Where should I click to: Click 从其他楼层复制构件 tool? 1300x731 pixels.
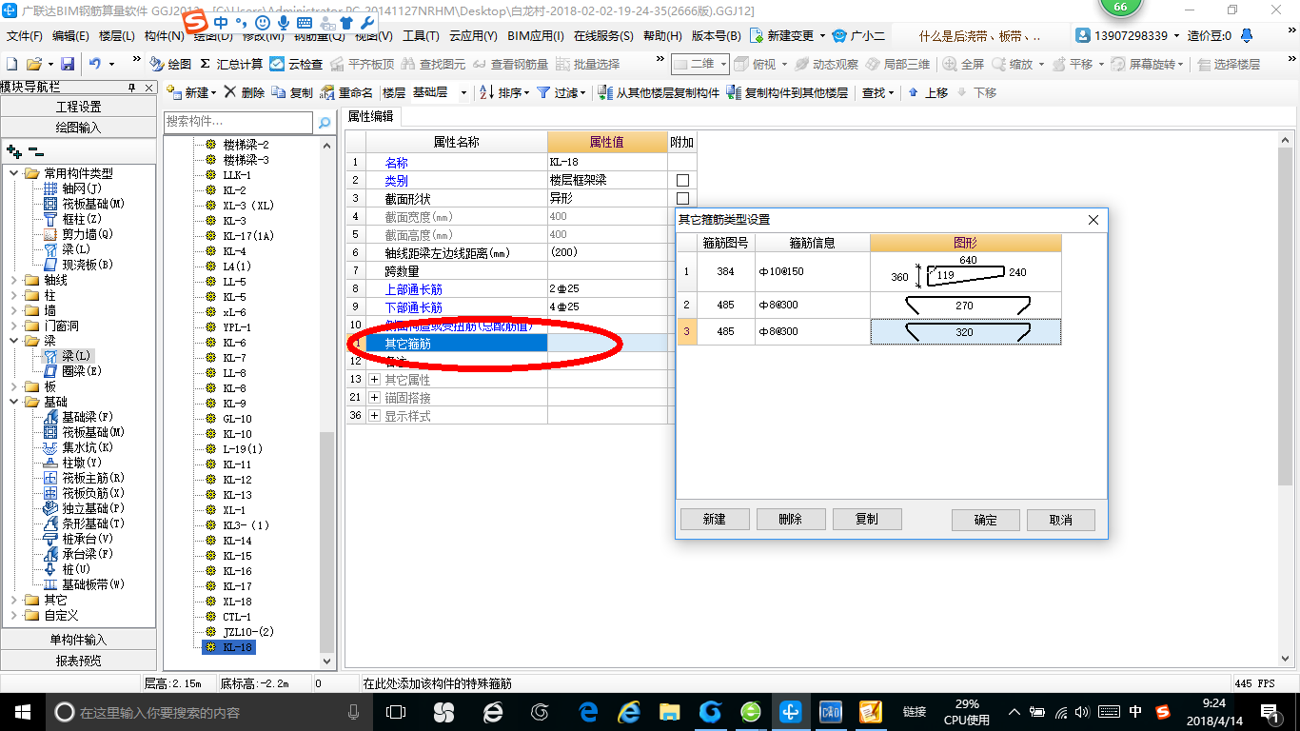tap(659, 92)
